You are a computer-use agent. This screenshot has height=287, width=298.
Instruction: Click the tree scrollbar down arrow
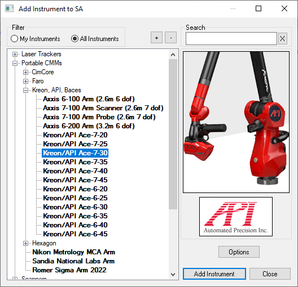pyautogui.click(x=173, y=274)
